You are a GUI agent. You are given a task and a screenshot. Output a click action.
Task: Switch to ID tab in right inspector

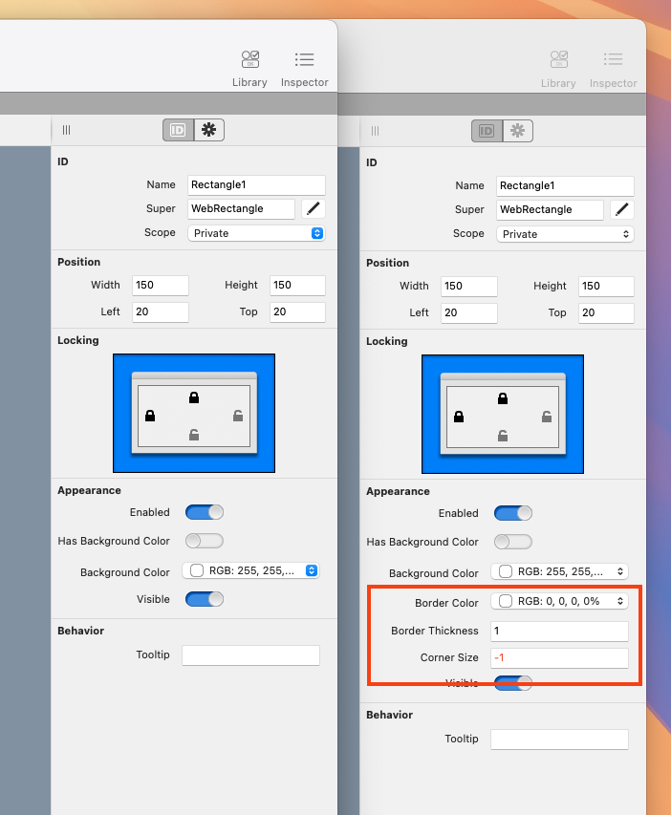(487, 131)
